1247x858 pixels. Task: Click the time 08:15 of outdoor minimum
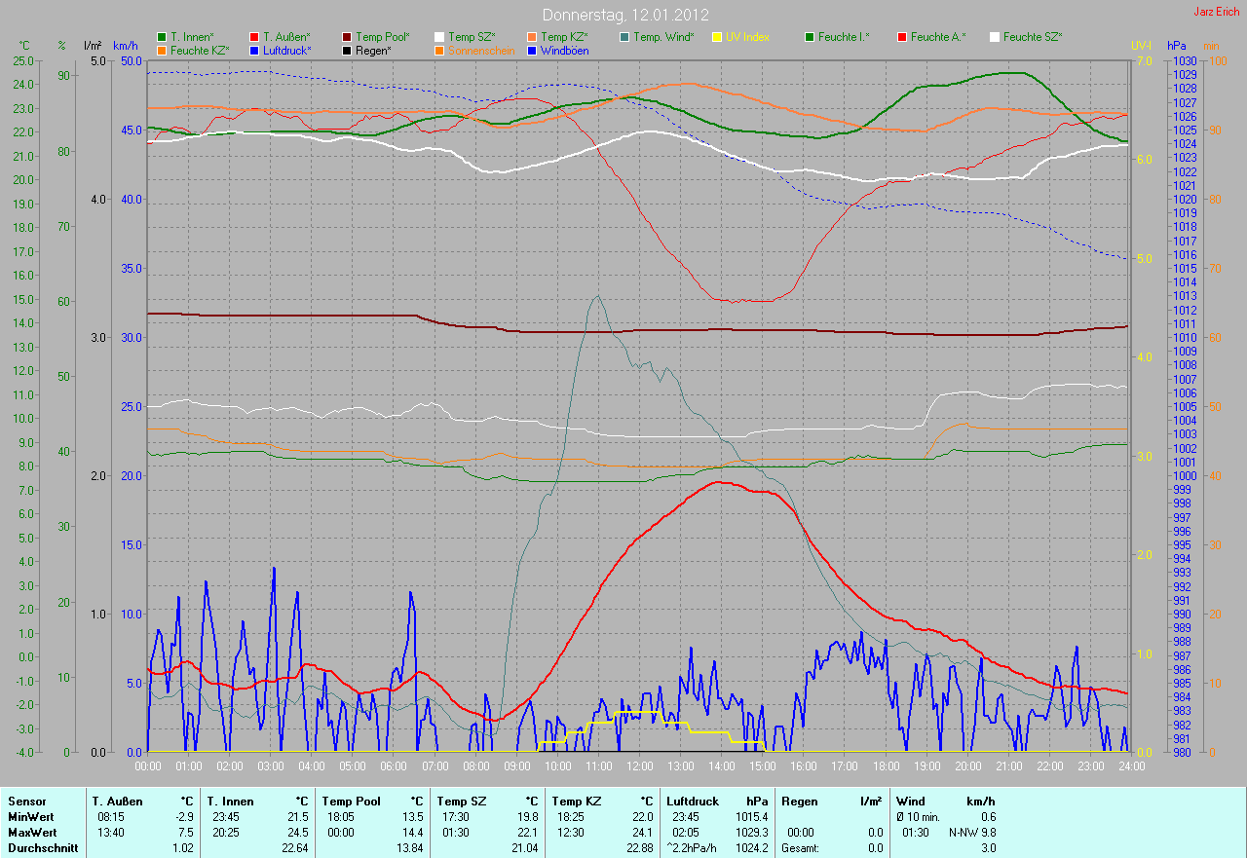(x=111, y=817)
